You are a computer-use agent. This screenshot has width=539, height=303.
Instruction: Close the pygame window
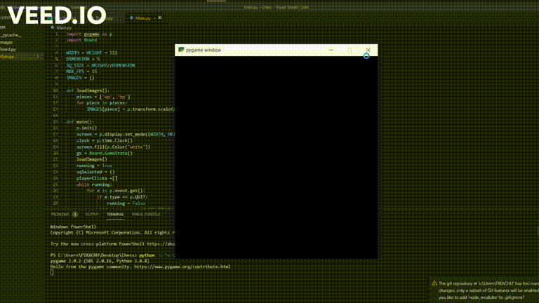pyautogui.click(x=368, y=50)
